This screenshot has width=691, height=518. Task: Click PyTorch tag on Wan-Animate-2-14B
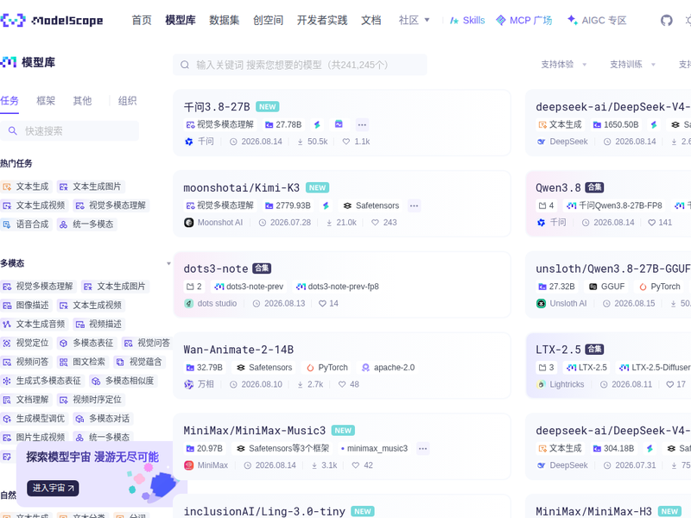coord(327,368)
